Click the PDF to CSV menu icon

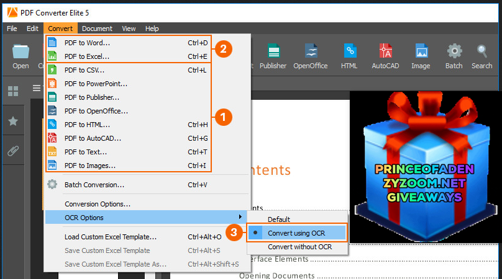click(x=52, y=70)
